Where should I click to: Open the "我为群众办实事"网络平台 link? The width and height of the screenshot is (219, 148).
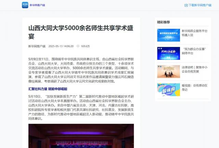(194, 51)
